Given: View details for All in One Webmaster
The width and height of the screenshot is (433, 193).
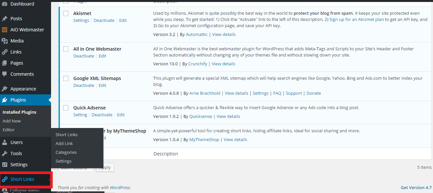Looking at the screenshot, I should pyautogui.click(x=224, y=64).
